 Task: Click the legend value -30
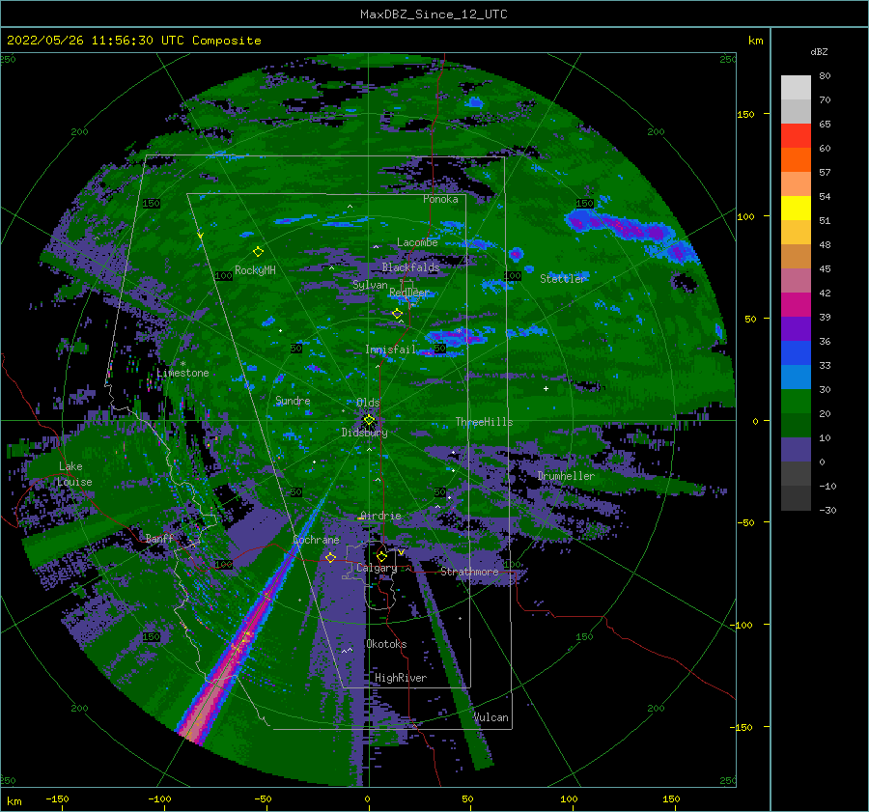pyautogui.click(x=827, y=510)
